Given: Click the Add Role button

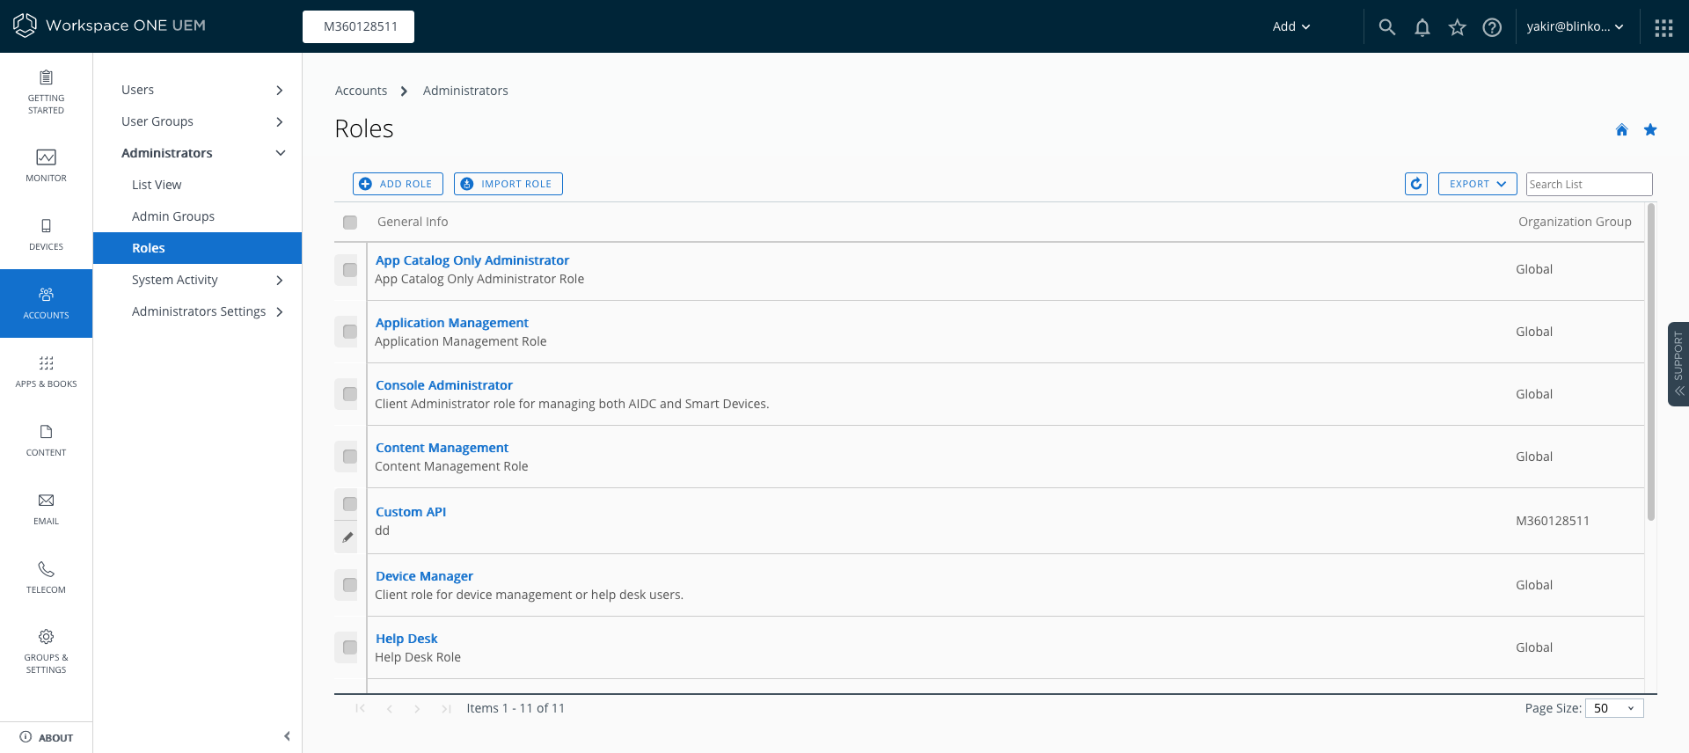Looking at the screenshot, I should (398, 184).
